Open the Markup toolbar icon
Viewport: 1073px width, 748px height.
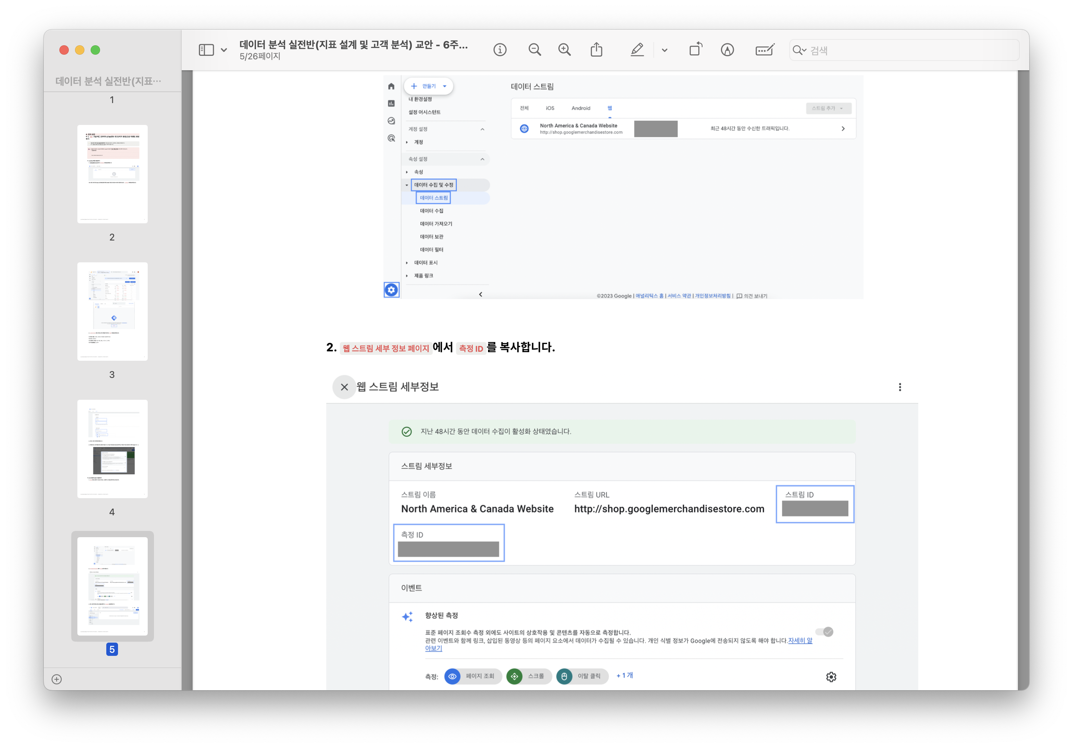point(727,50)
